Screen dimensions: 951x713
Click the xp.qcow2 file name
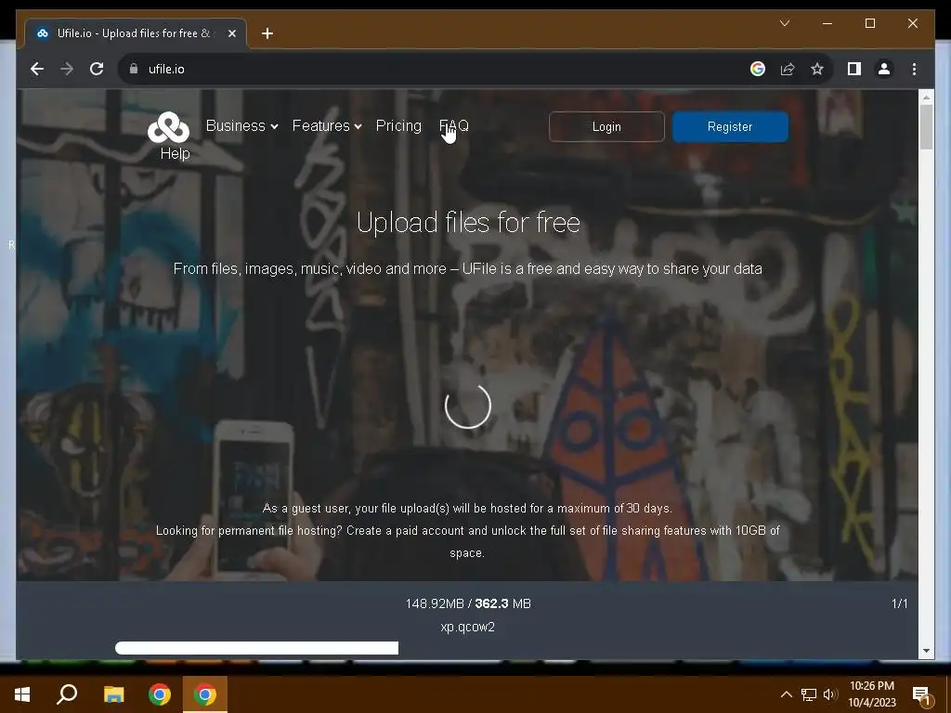(x=468, y=627)
